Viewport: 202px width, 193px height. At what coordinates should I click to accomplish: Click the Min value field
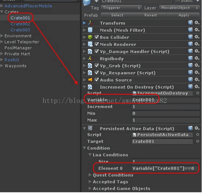tap(165, 113)
